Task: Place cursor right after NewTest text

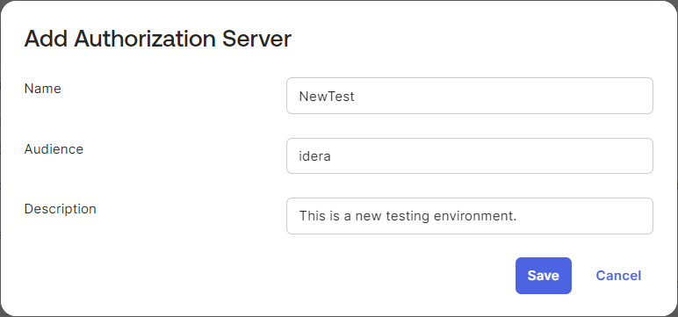Action: tap(355, 96)
